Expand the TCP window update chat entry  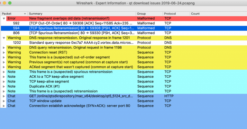click(4, 101)
